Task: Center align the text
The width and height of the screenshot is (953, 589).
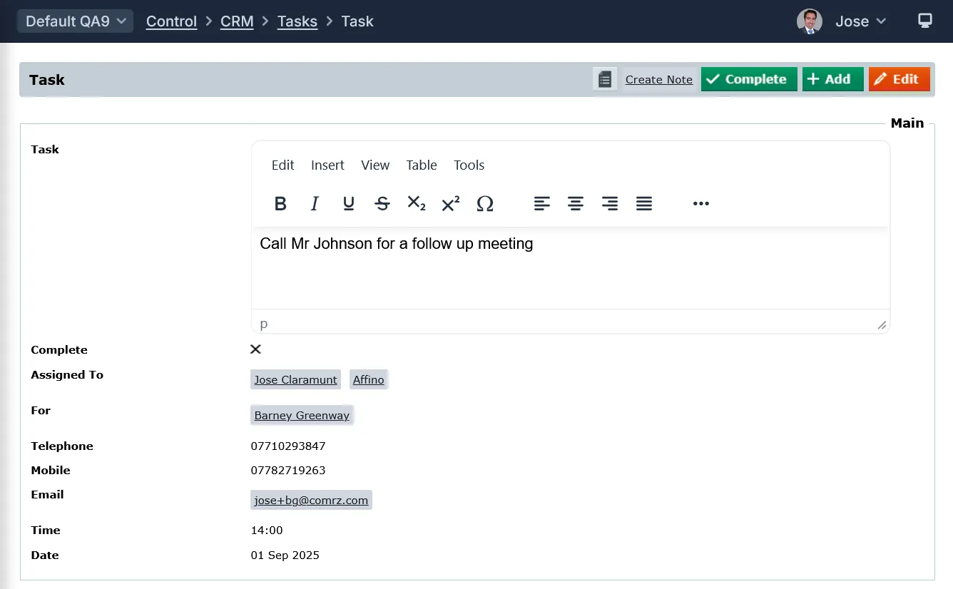Action: pos(576,204)
